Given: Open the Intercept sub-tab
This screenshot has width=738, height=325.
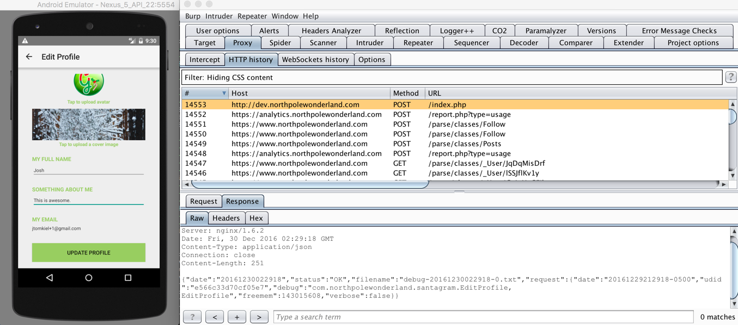Looking at the screenshot, I should pyautogui.click(x=205, y=60).
